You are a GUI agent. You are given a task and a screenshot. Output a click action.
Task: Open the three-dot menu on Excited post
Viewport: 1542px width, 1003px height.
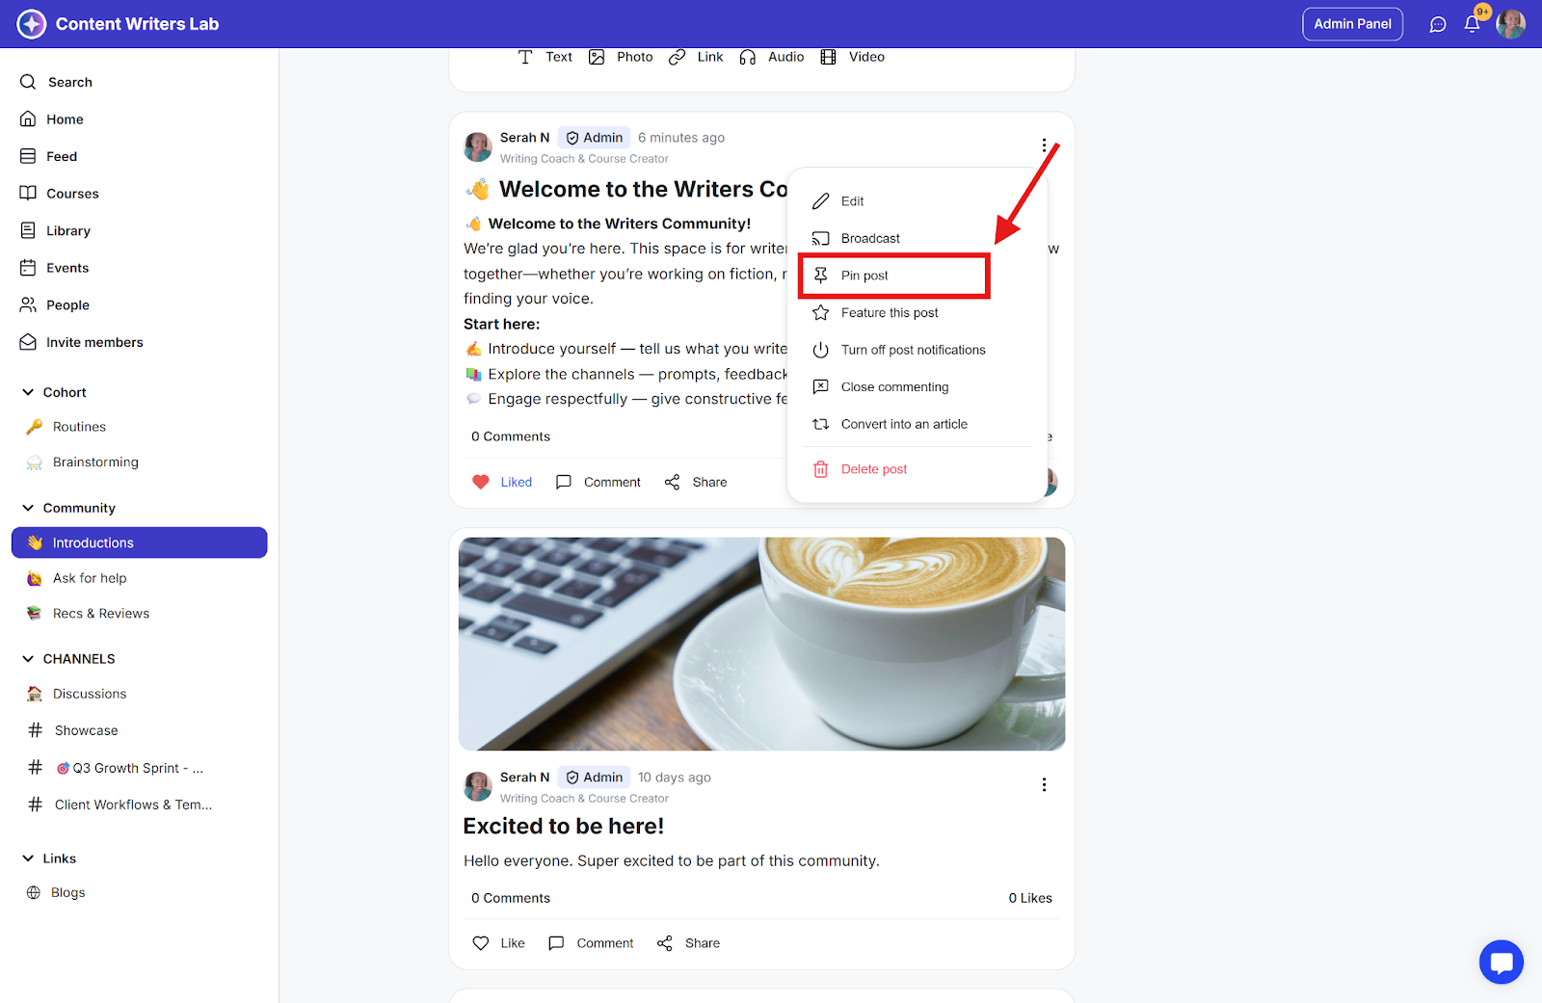[1044, 784]
